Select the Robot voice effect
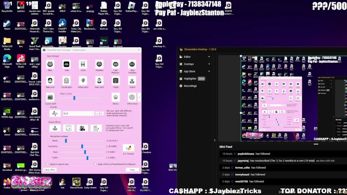Viewport: 347px width, 195px height. pos(132,81)
